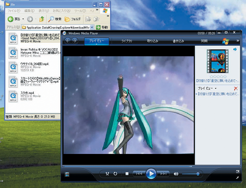Click the Windows logo in Media Player
The image size is (246, 188).
[226, 41]
